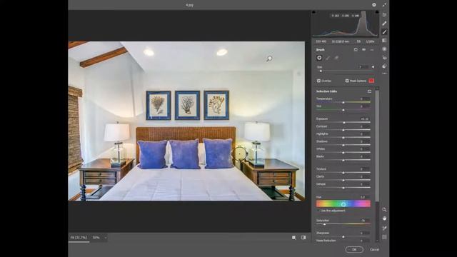
Task: Select the Hand tool
Action: (384, 218)
